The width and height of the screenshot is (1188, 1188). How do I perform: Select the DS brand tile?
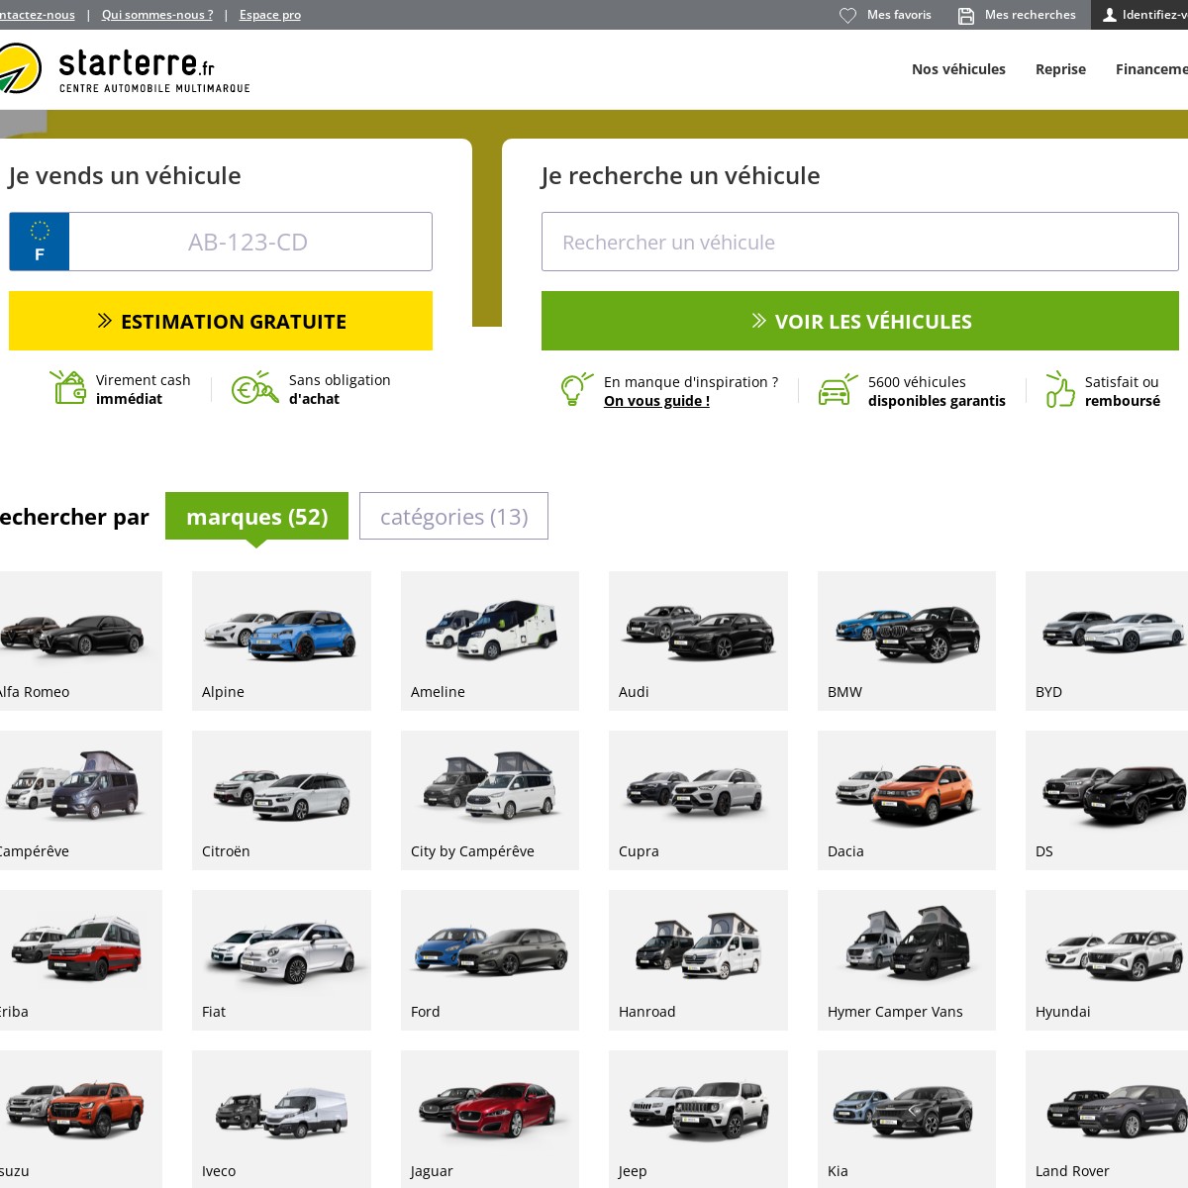coord(1107,800)
